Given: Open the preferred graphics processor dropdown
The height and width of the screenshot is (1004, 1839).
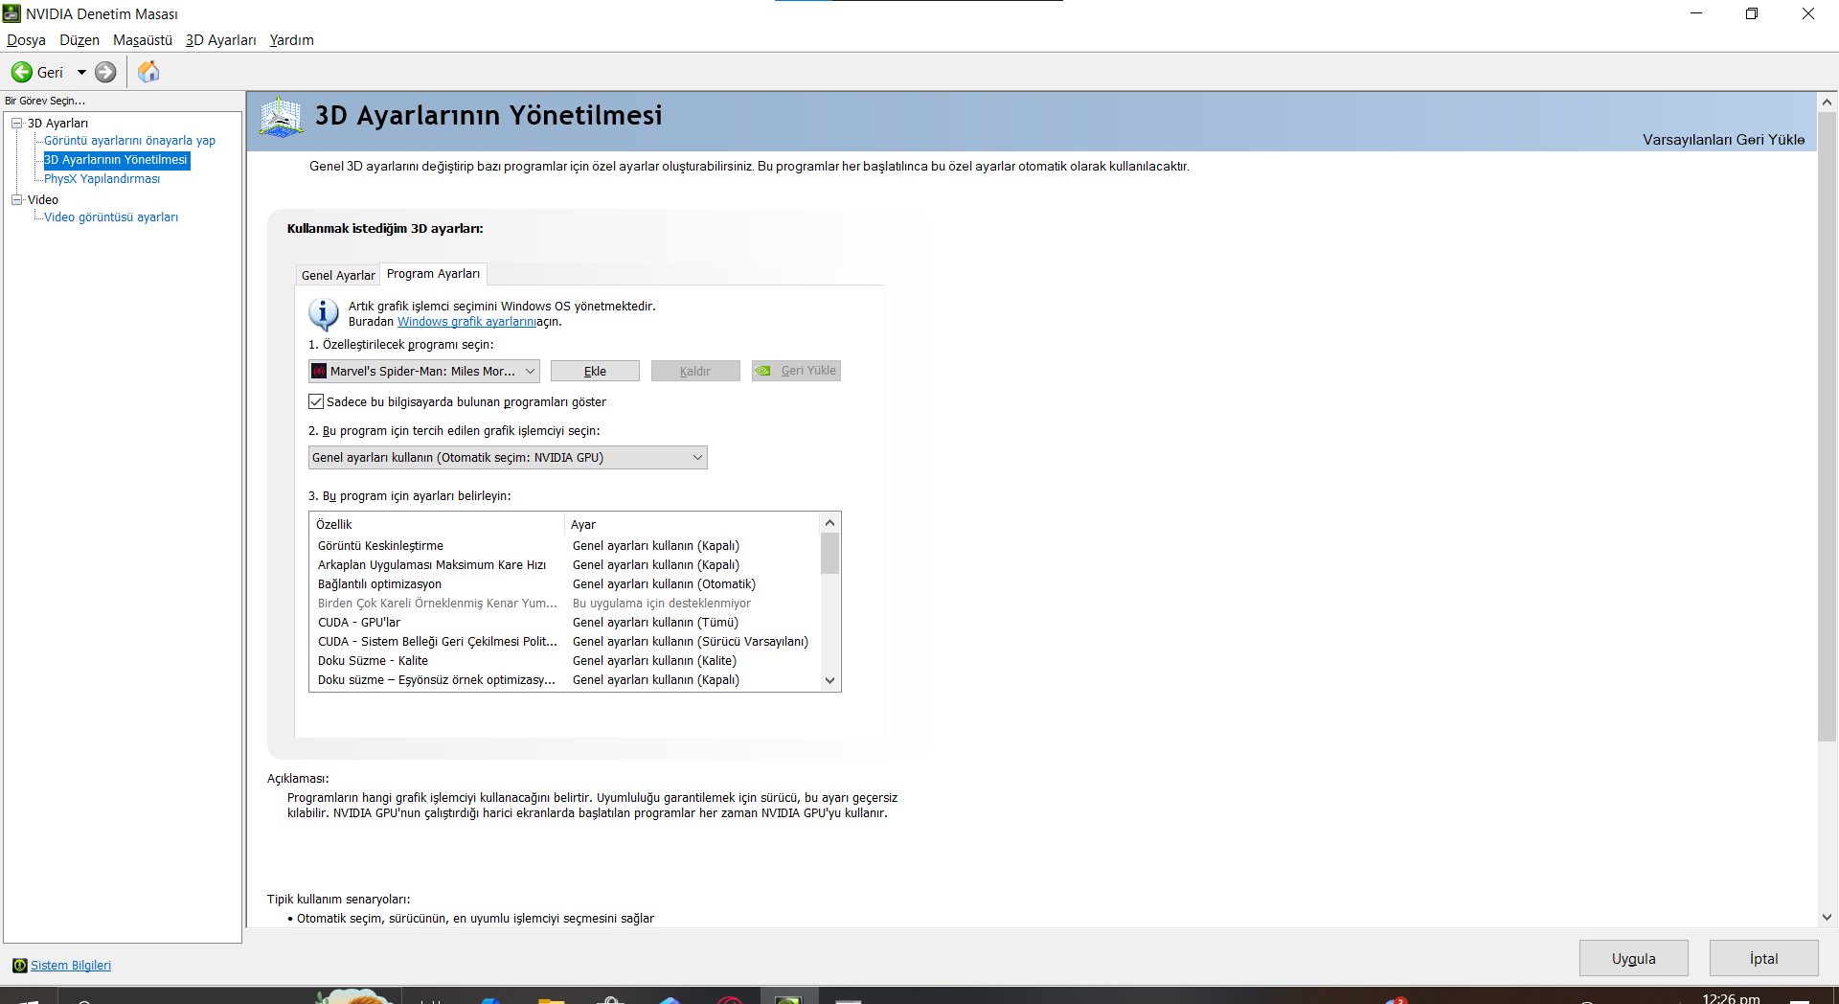Looking at the screenshot, I should (508, 457).
